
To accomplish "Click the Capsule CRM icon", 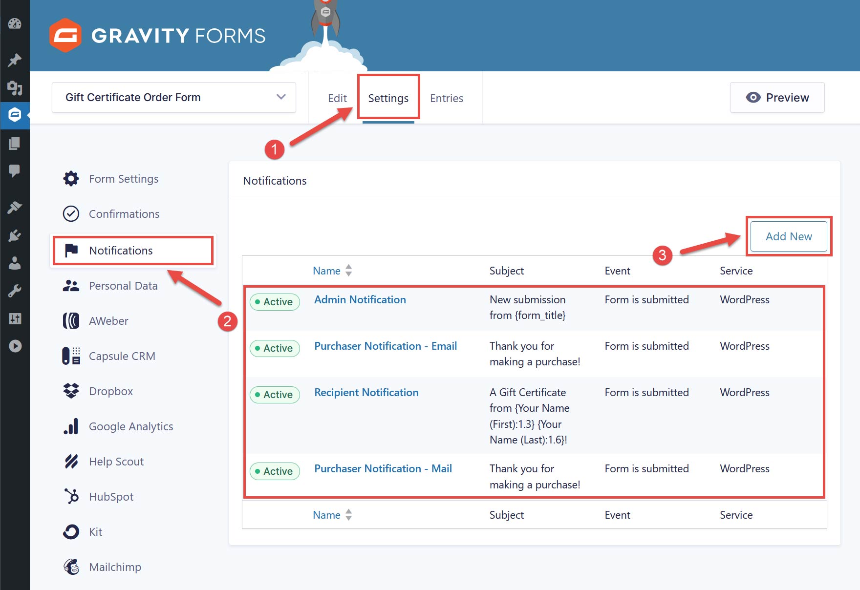I will point(71,356).
